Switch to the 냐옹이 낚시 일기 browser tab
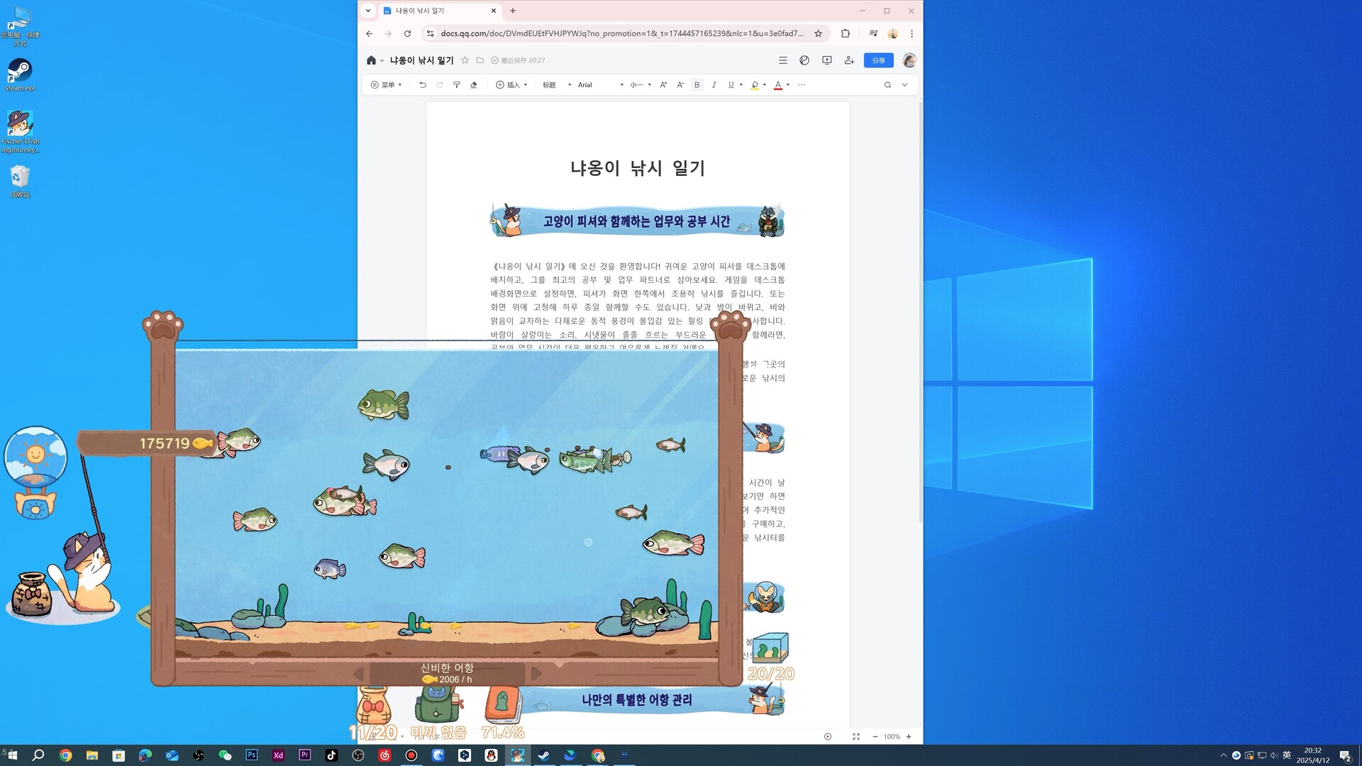 point(440,11)
